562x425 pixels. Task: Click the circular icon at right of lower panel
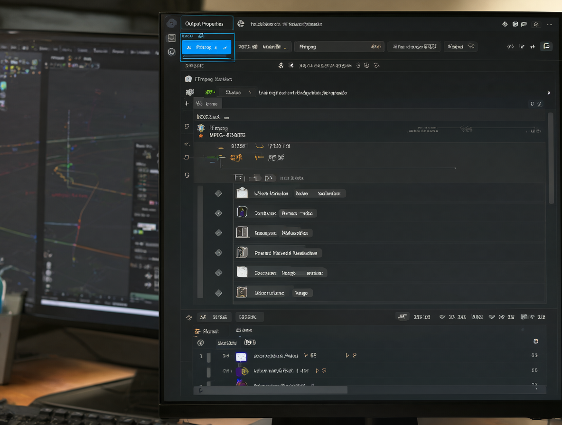pyautogui.click(x=536, y=341)
